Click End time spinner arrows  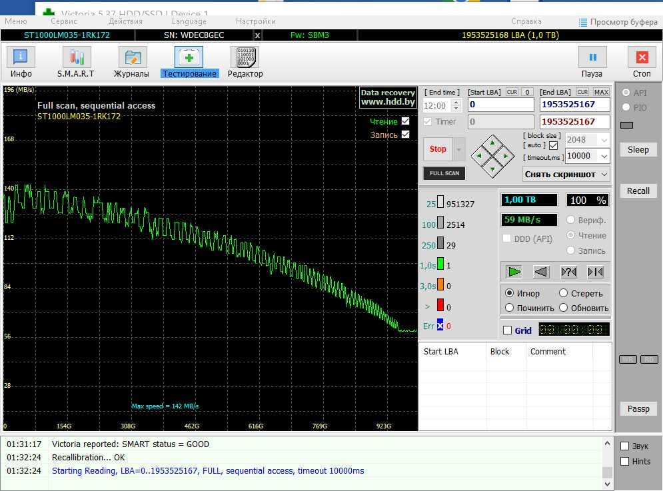(x=456, y=105)
